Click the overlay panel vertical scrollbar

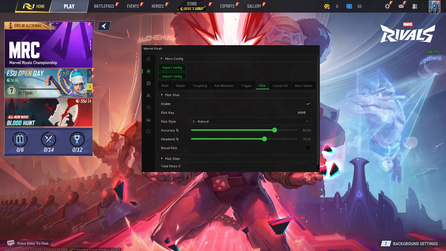pyautogui.click(x=318, y=110)
